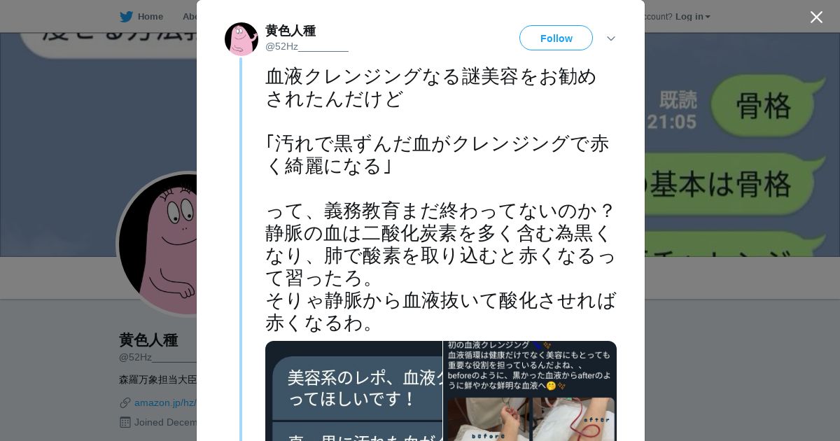Viewport: 840px width, 441px height.
Task: Open the pink avatar in the tweet header
Action: [x=241, y=39]
